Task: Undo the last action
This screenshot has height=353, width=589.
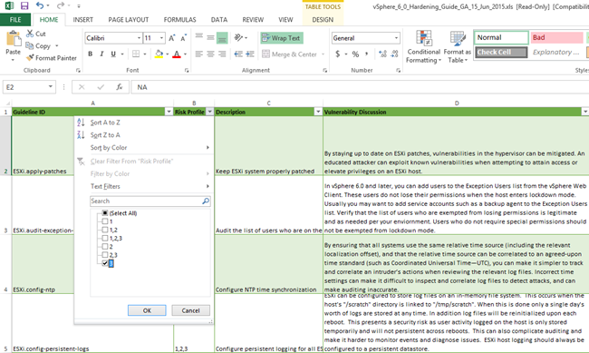Action: 40,5
